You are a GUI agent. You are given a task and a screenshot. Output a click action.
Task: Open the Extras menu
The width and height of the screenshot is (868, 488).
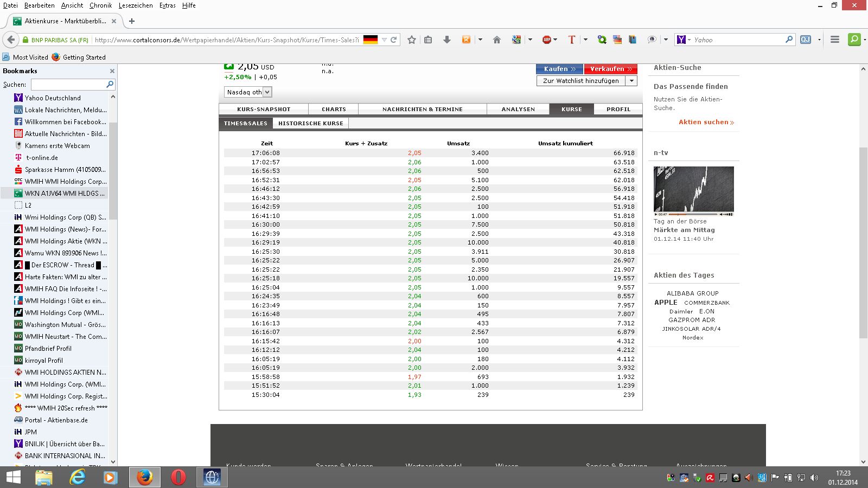(168, 5)
